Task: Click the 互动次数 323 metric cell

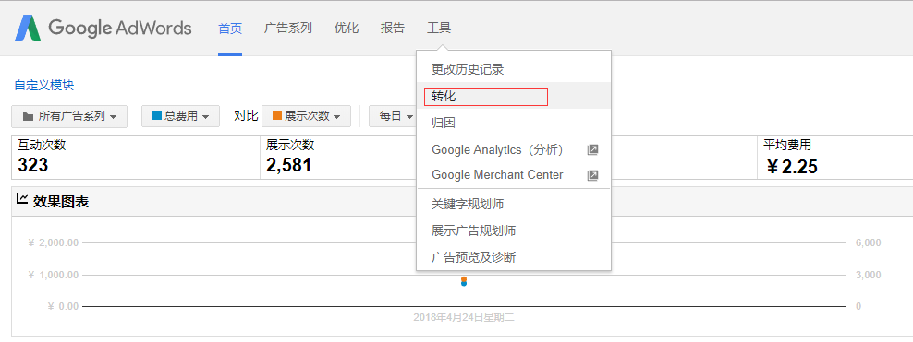Action: [136, 157]
